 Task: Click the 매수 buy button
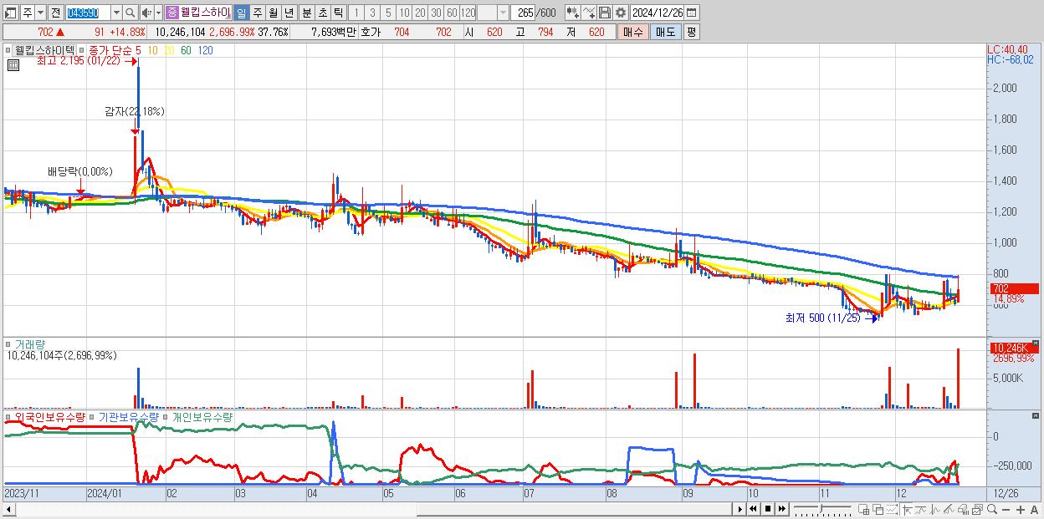(x=632, y=32)
